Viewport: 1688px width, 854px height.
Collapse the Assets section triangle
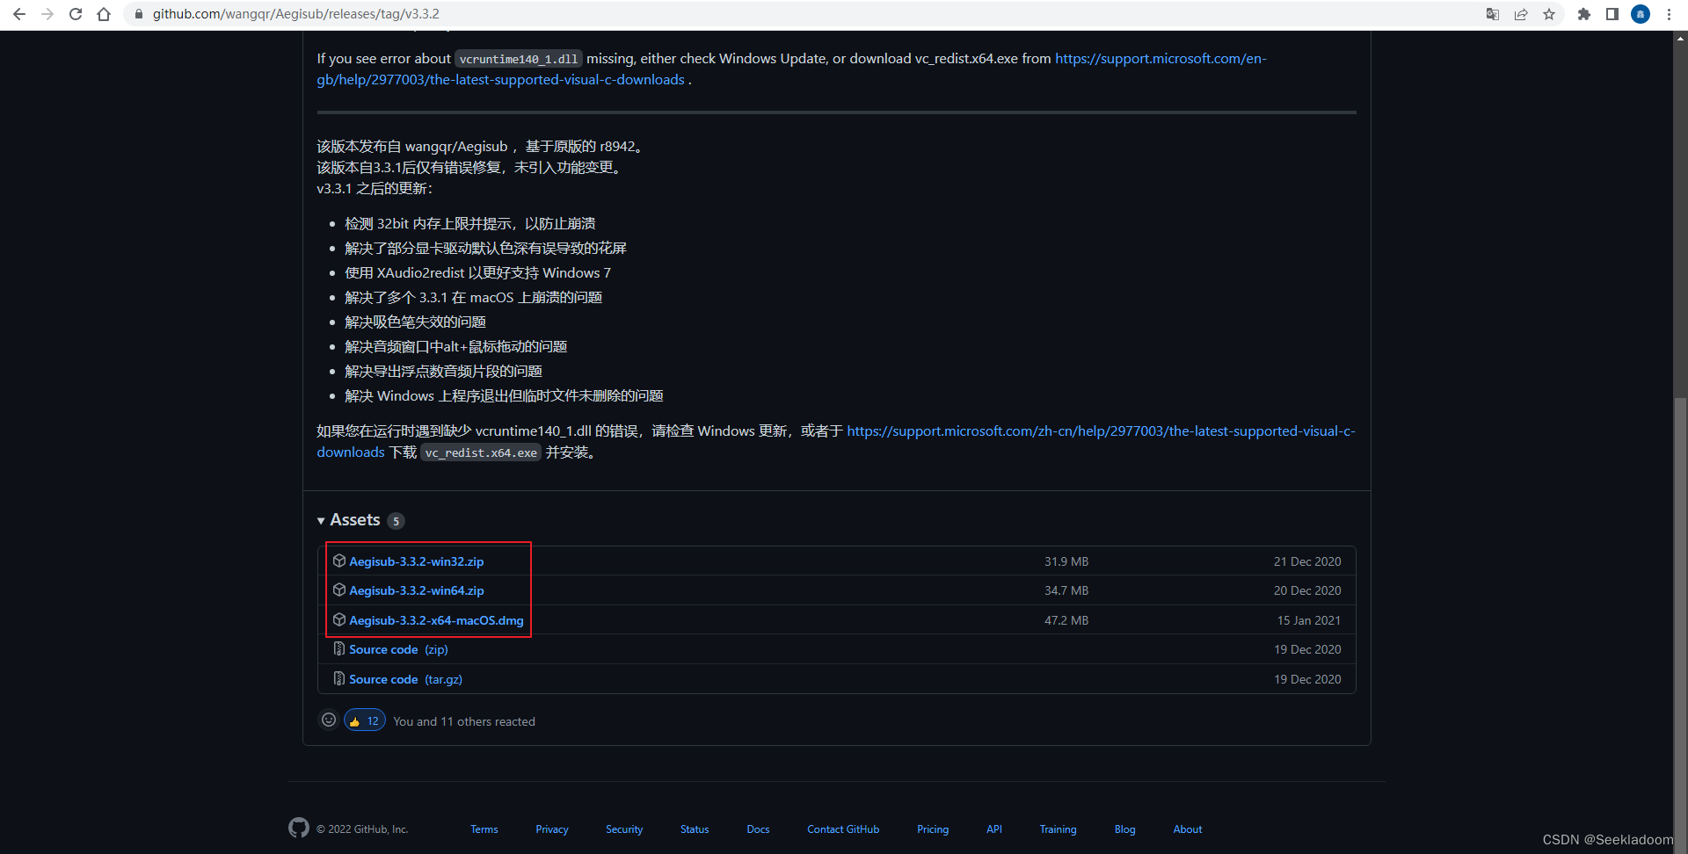pyautogui.click(x=321, y=521)
